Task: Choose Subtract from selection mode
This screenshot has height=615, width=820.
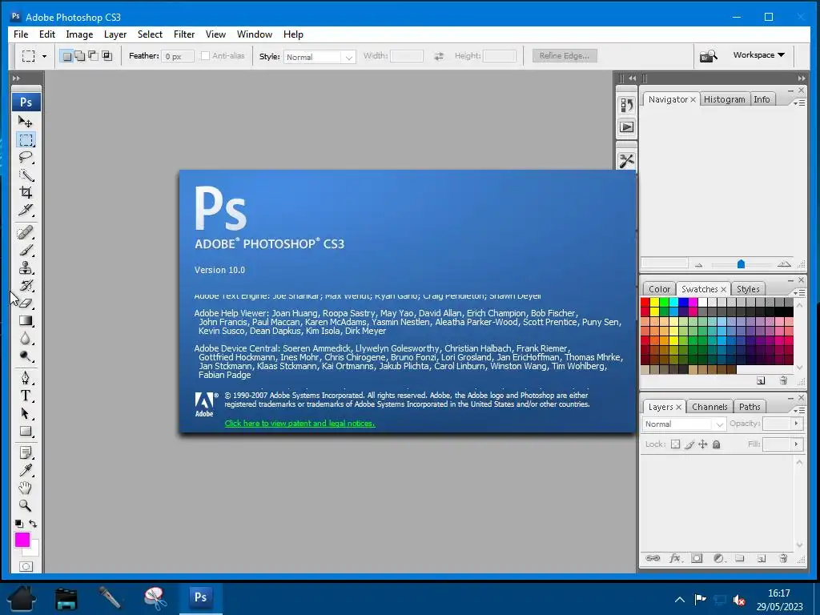Action: (93, 56)
